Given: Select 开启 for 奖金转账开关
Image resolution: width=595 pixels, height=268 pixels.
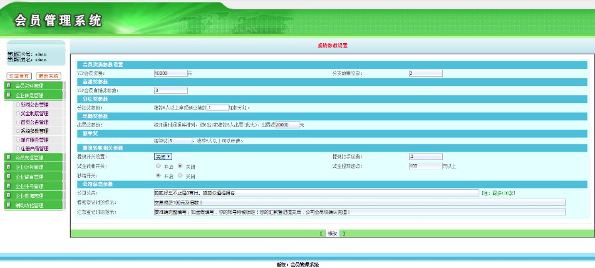Looking at the screenshot, I should pos(157,166).
